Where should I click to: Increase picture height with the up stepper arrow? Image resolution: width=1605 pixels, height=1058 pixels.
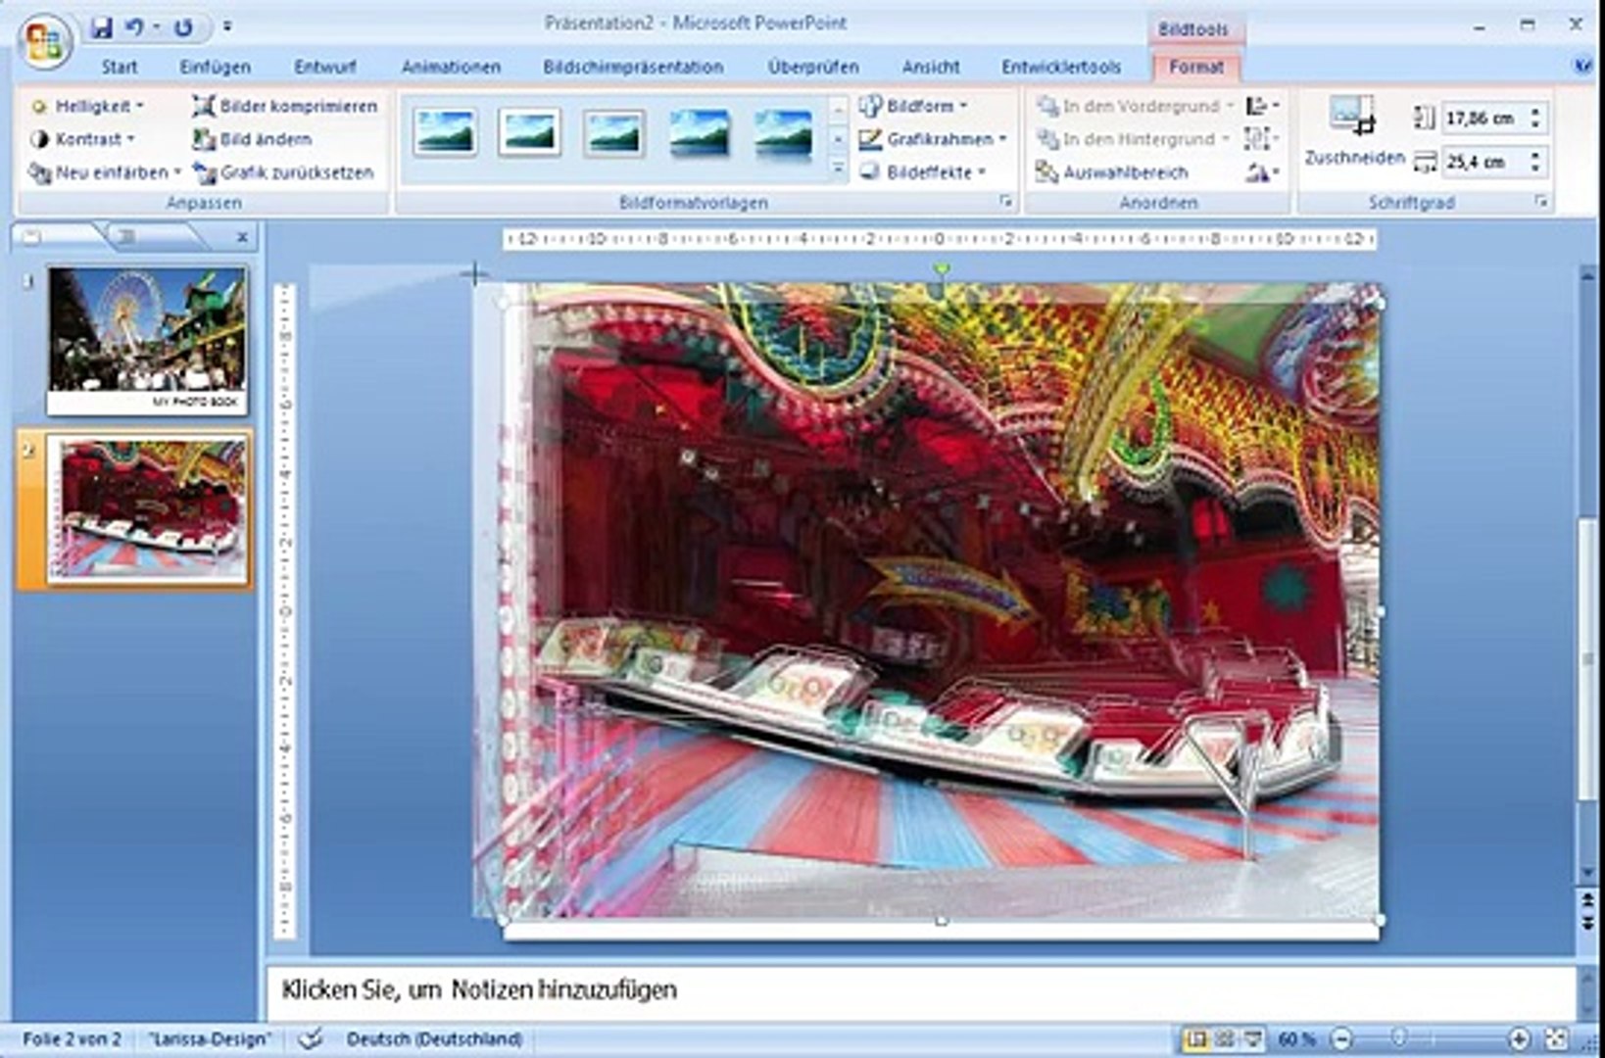[1535, 112]
